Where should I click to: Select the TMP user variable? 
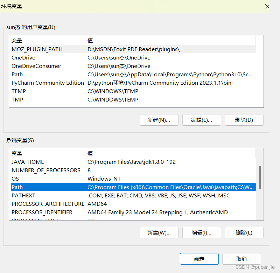133,99
